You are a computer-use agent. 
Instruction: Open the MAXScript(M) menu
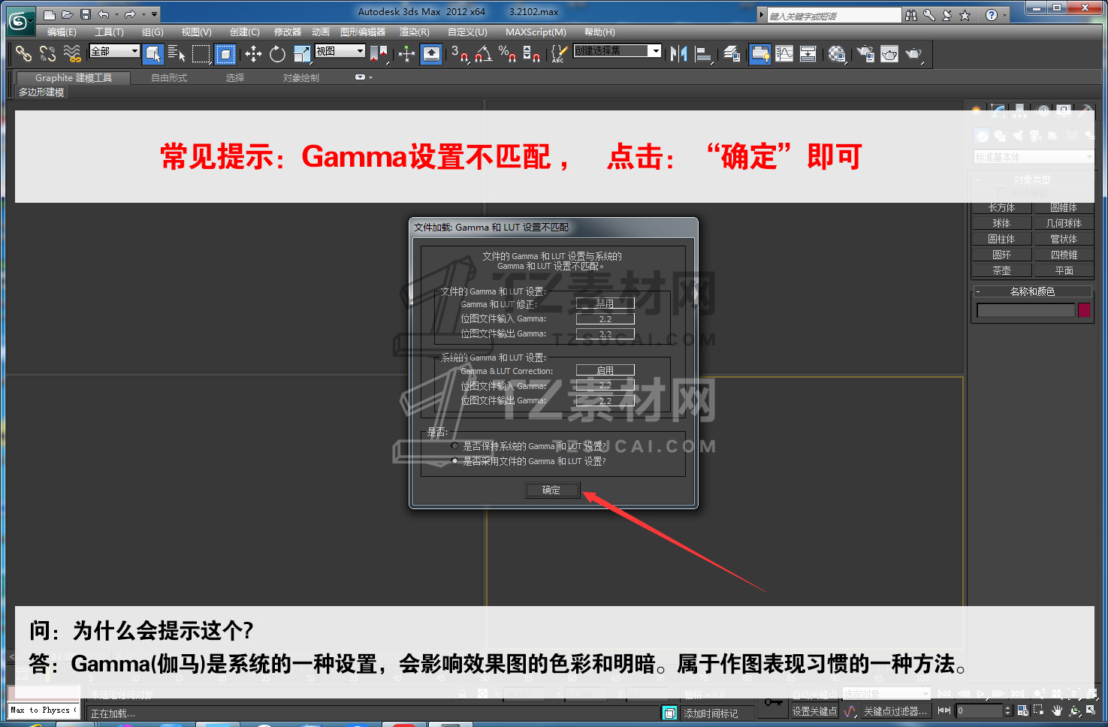(536, 32)
